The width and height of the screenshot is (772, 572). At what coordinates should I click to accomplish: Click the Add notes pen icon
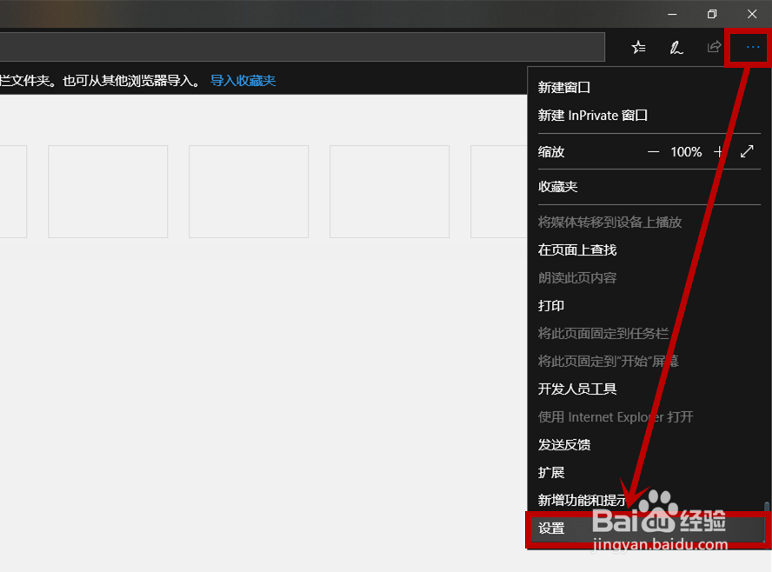[x=676, y=47]
